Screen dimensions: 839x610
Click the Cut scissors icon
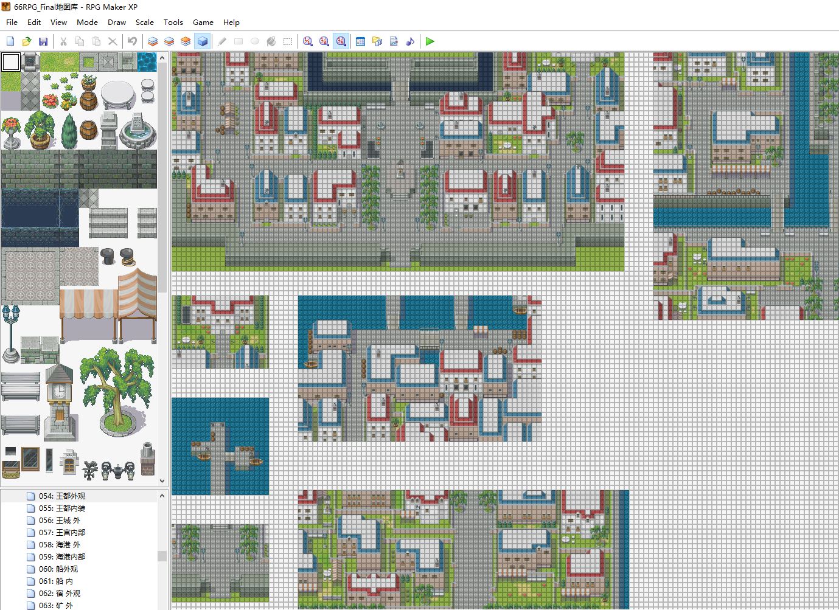(63, 41)
